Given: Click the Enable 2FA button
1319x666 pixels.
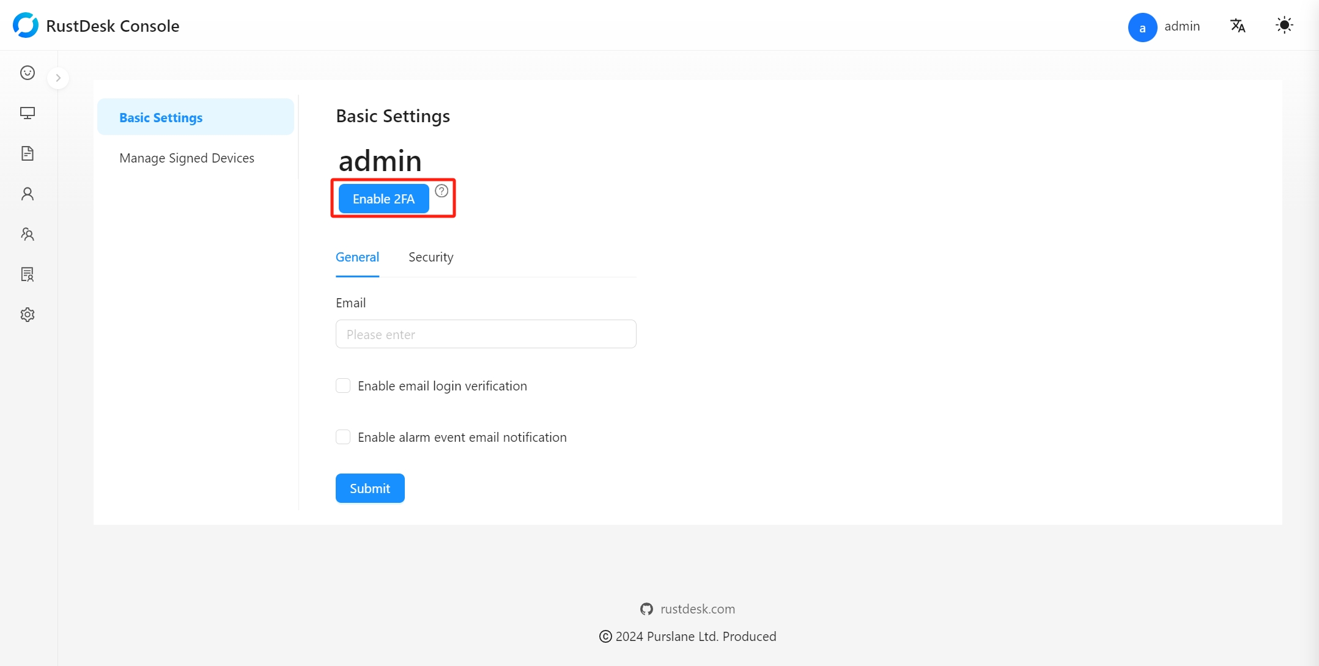Looking at the screenshot, I should pyautogui.click(x=384, y=199).
